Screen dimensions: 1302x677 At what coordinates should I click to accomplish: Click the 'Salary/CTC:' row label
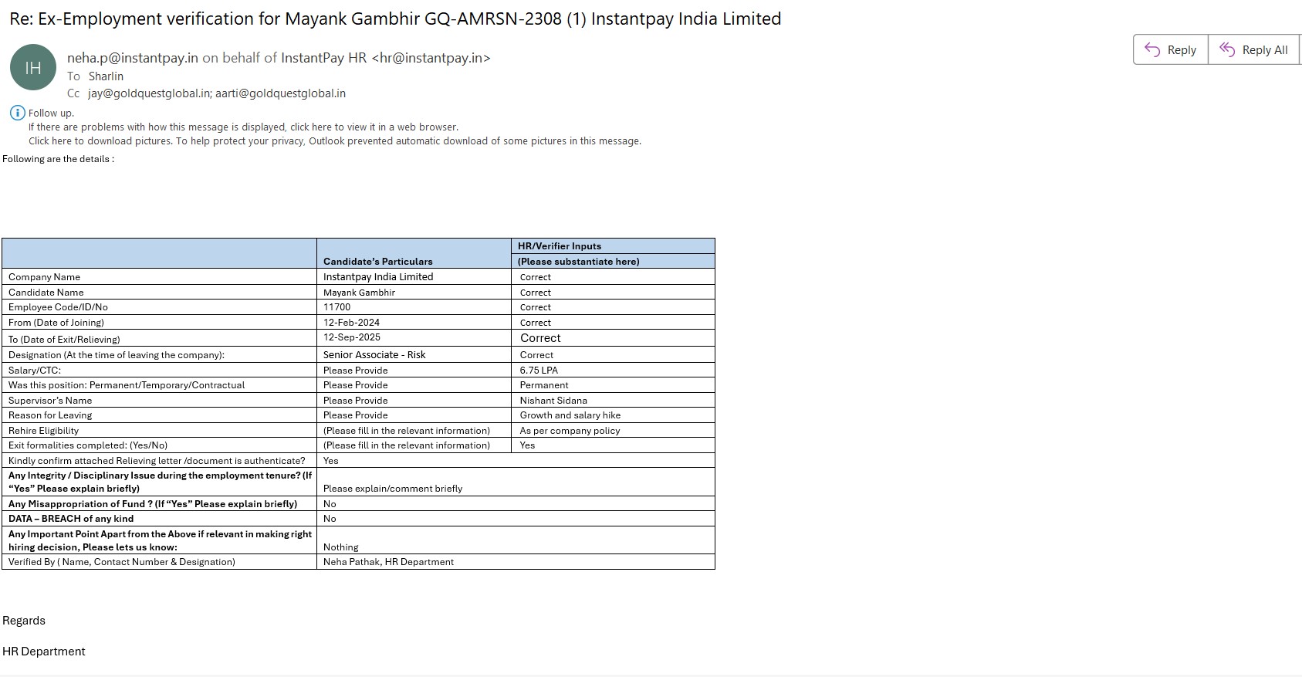pos(35,371)
